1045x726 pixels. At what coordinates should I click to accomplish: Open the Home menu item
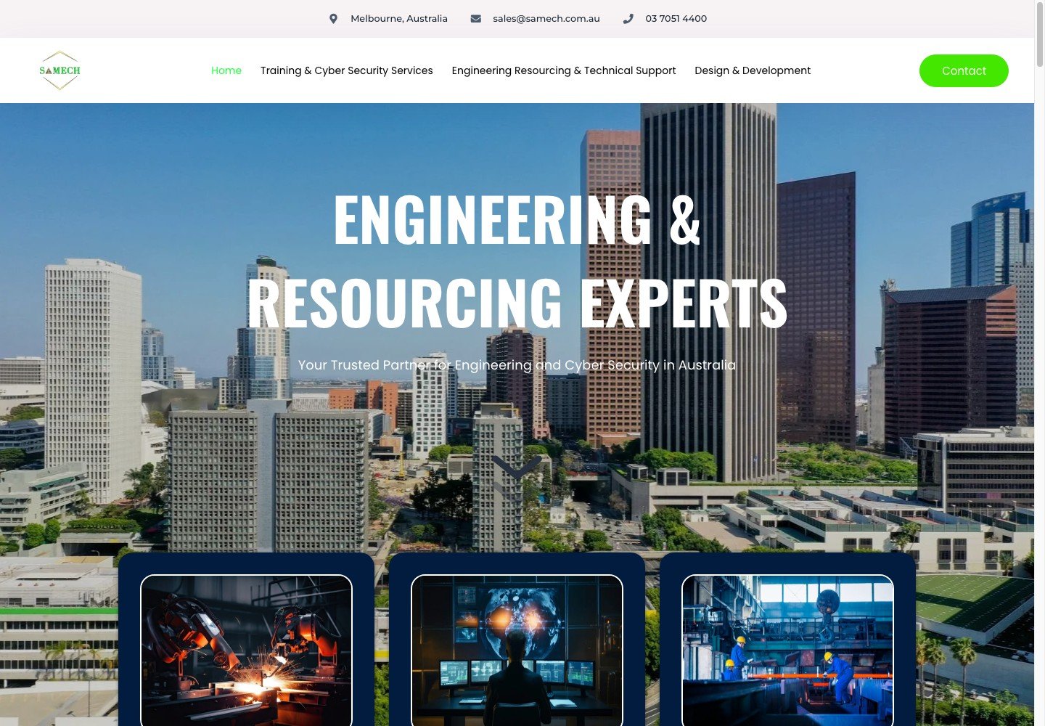coord(226,70)
